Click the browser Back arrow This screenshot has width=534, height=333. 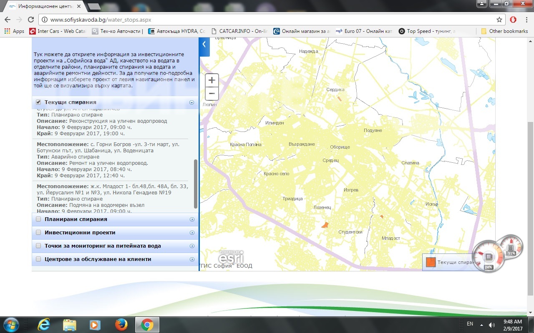pyautogui.click(x=8, y=20)
